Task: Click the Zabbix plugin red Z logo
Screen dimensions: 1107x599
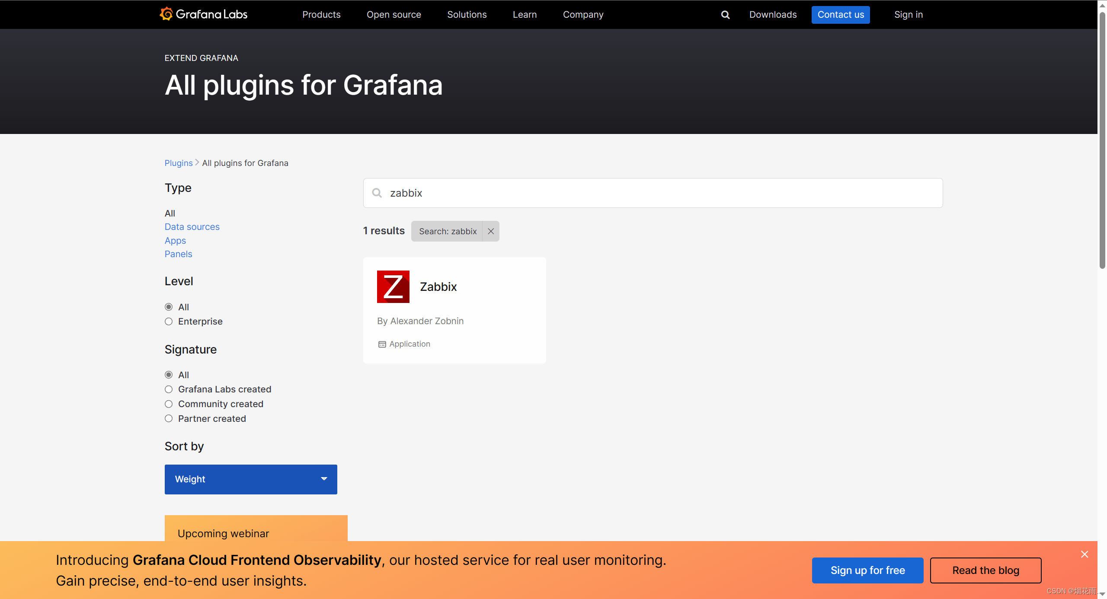Action: [393, 287]
